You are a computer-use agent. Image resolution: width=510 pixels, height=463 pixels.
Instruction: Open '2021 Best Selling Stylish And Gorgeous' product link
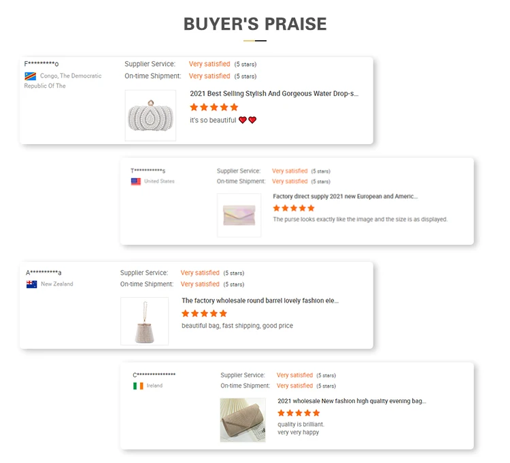[273, 94]
